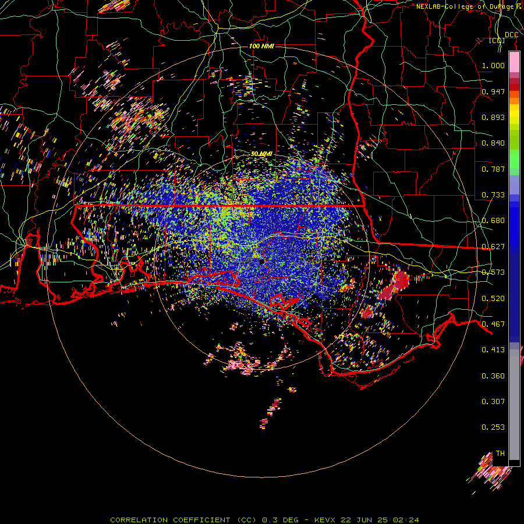Select the 0.307 color scale value
Image resolution: width=524 pixels, height=524 pixels.
click(x=493, y=402)
